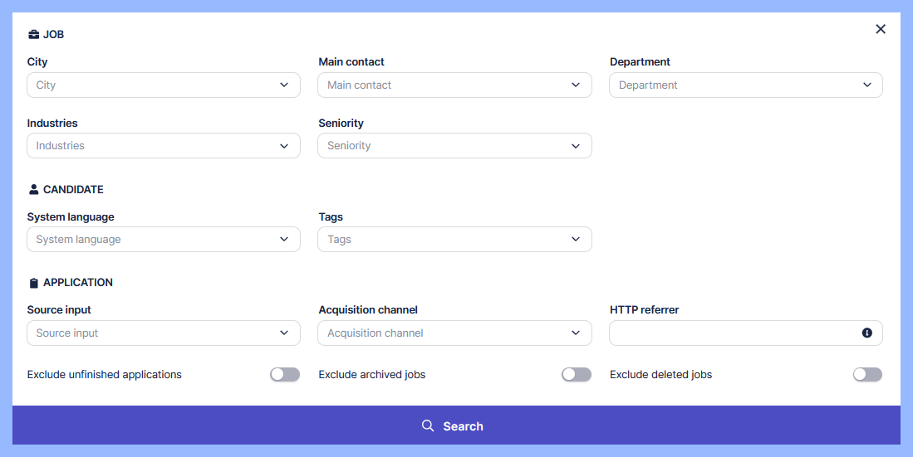Click the clipboard icon beside APPLICATION heading
The height and width of the screenshot is (457, 913).
click(x=33, y=283)
